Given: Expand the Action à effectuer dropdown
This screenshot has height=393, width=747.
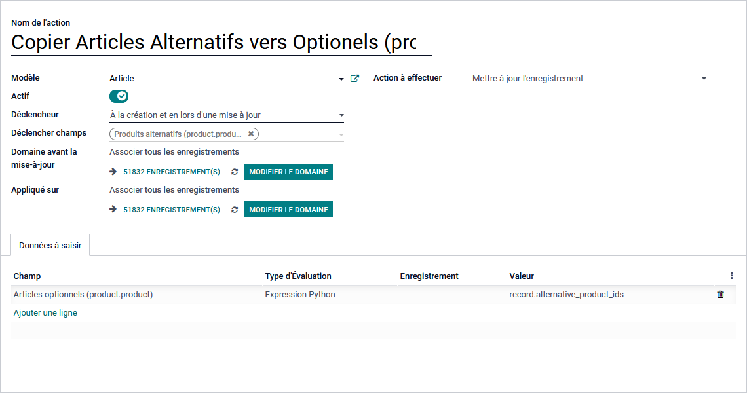Looking at the screenshot, I should coord(703,79).
